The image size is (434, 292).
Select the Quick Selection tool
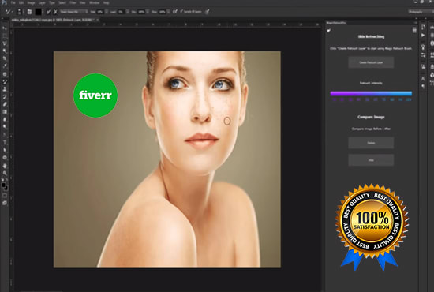5,51
